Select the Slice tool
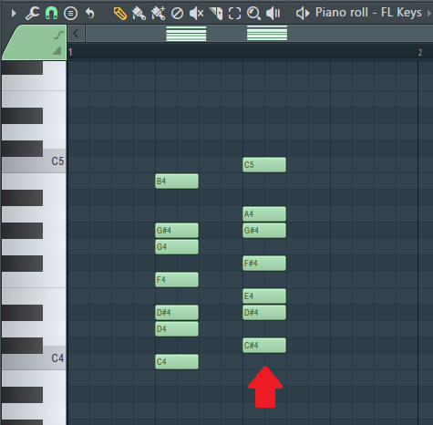 [x=216, y=14]
